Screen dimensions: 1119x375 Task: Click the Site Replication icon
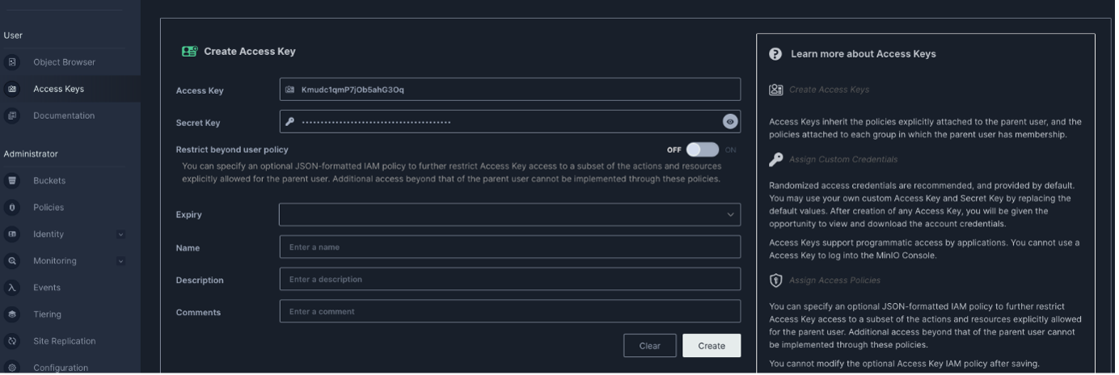click(x=12, y=341)
